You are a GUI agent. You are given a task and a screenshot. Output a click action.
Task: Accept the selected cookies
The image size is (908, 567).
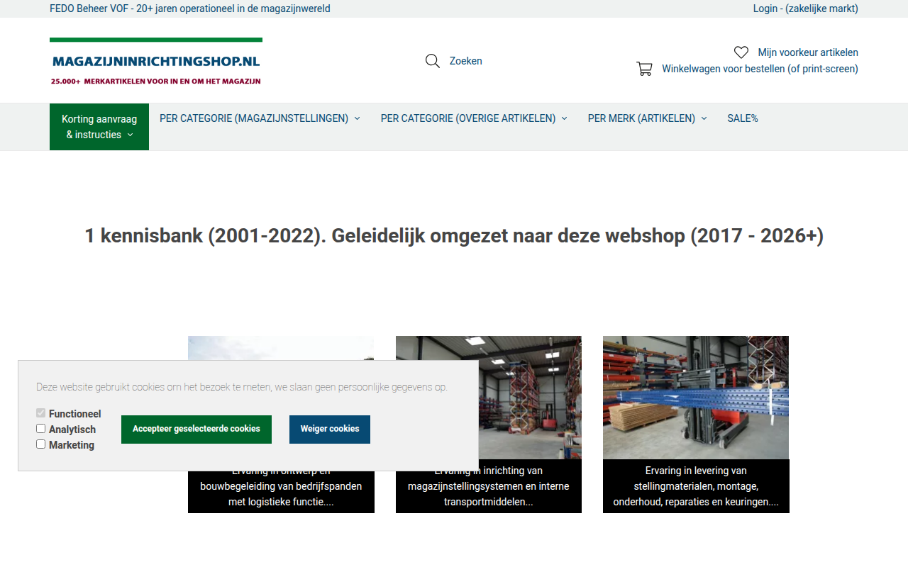(196, 430)
